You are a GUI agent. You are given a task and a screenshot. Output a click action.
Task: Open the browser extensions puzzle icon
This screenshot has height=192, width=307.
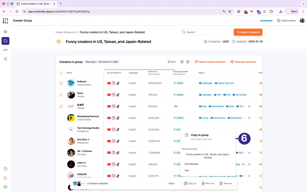coord(271,11)
